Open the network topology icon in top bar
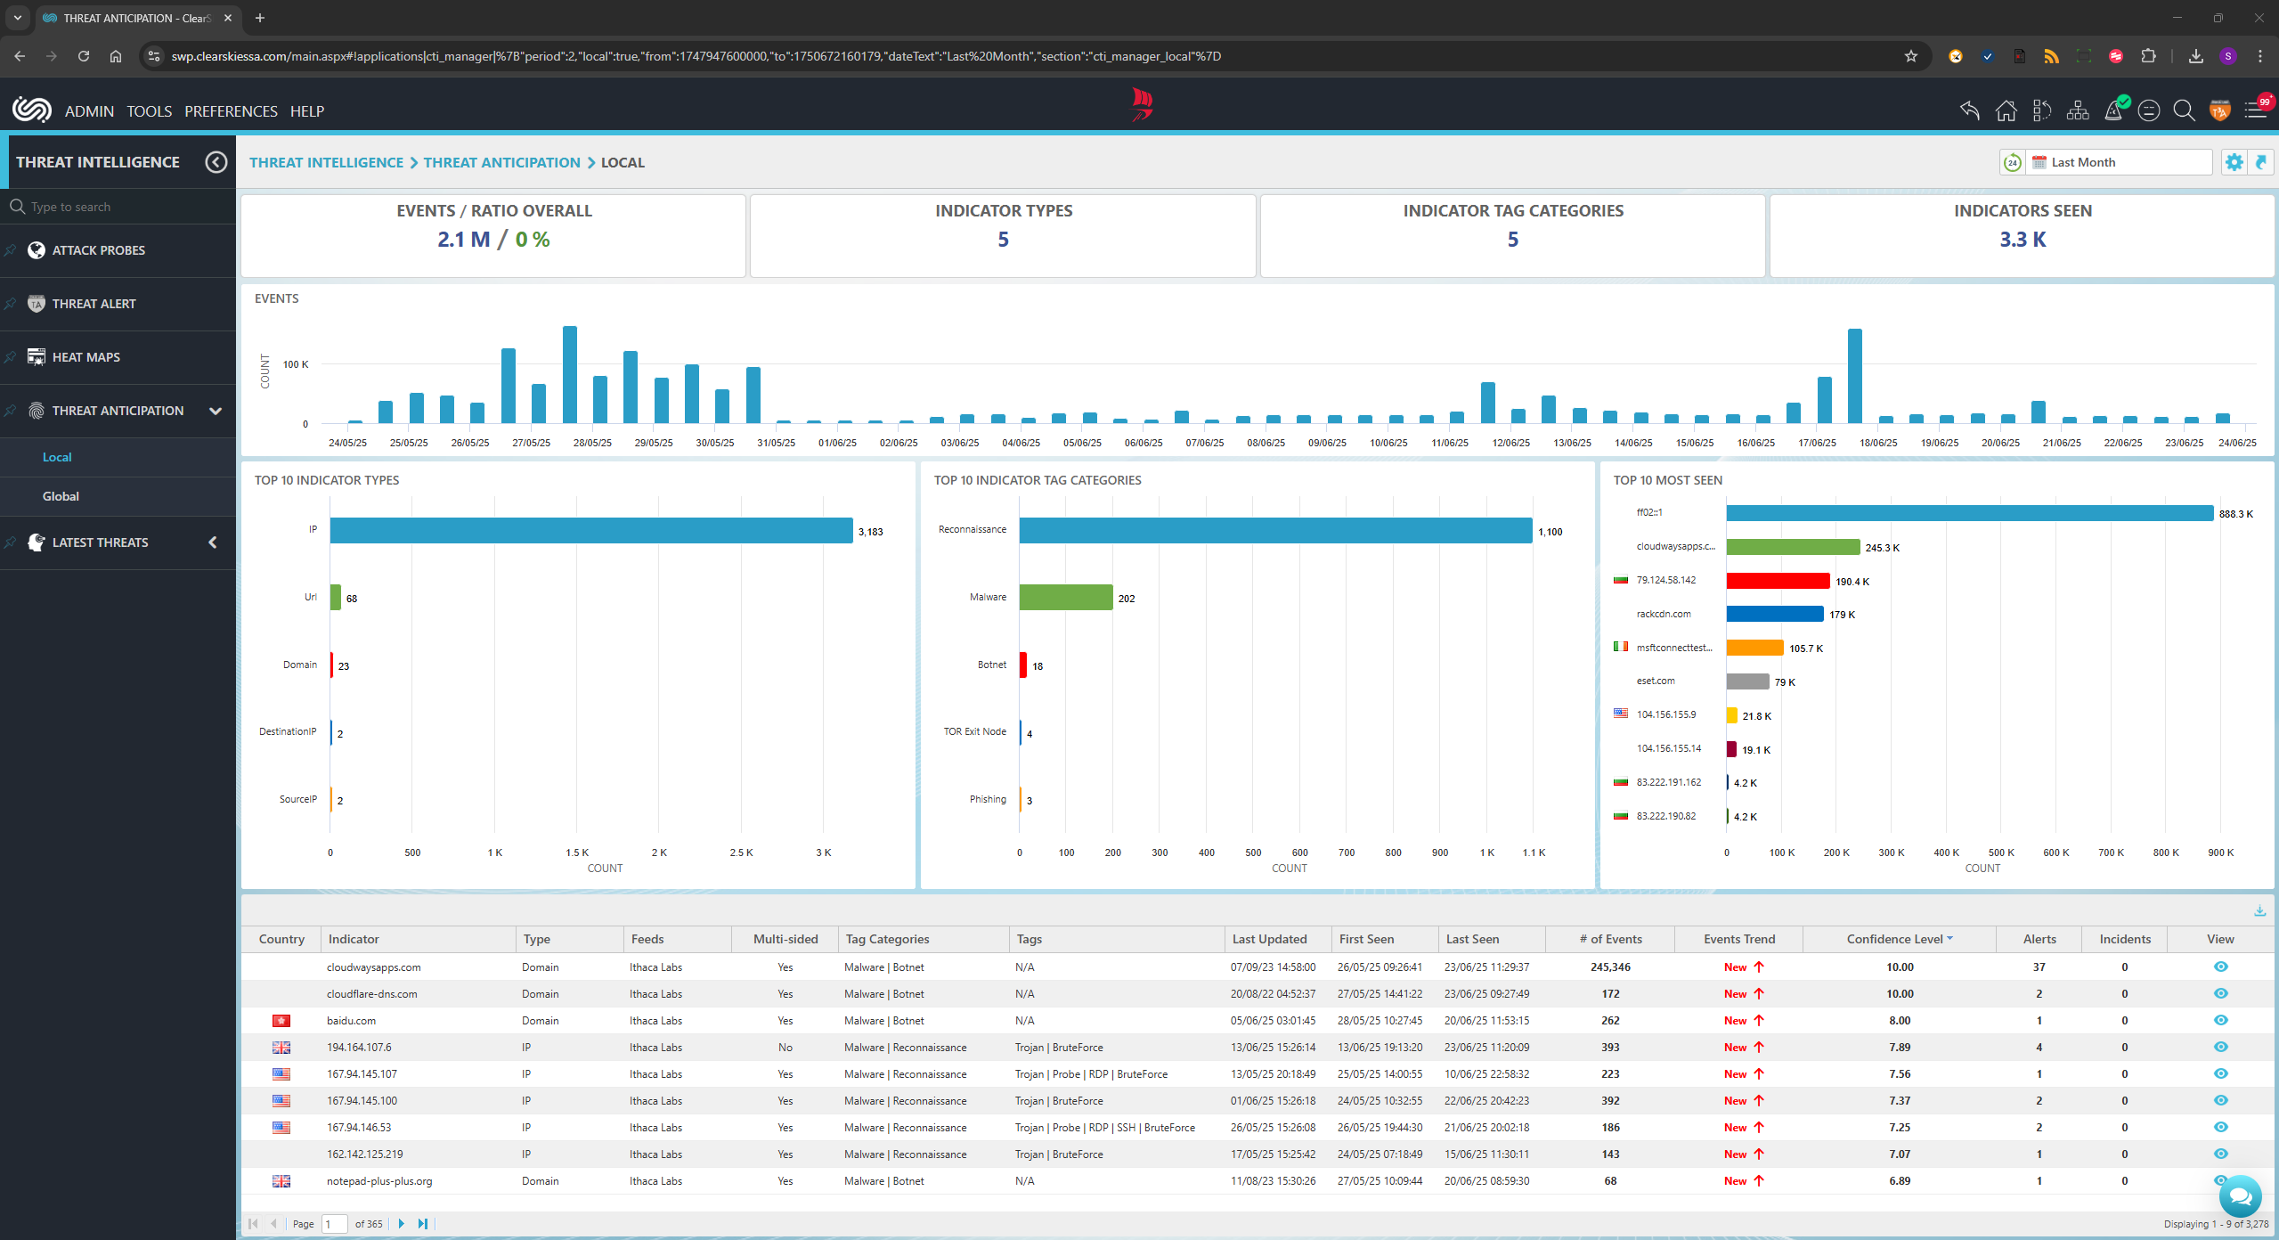Image resolution: width=2279 pixels, height=1240 pixels. pos(2078,110)
